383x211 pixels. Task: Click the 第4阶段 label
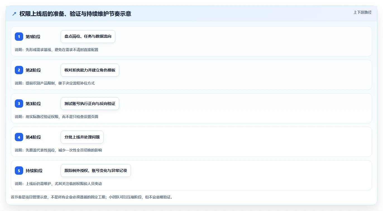pyautogui.click(x=33, y=137)
